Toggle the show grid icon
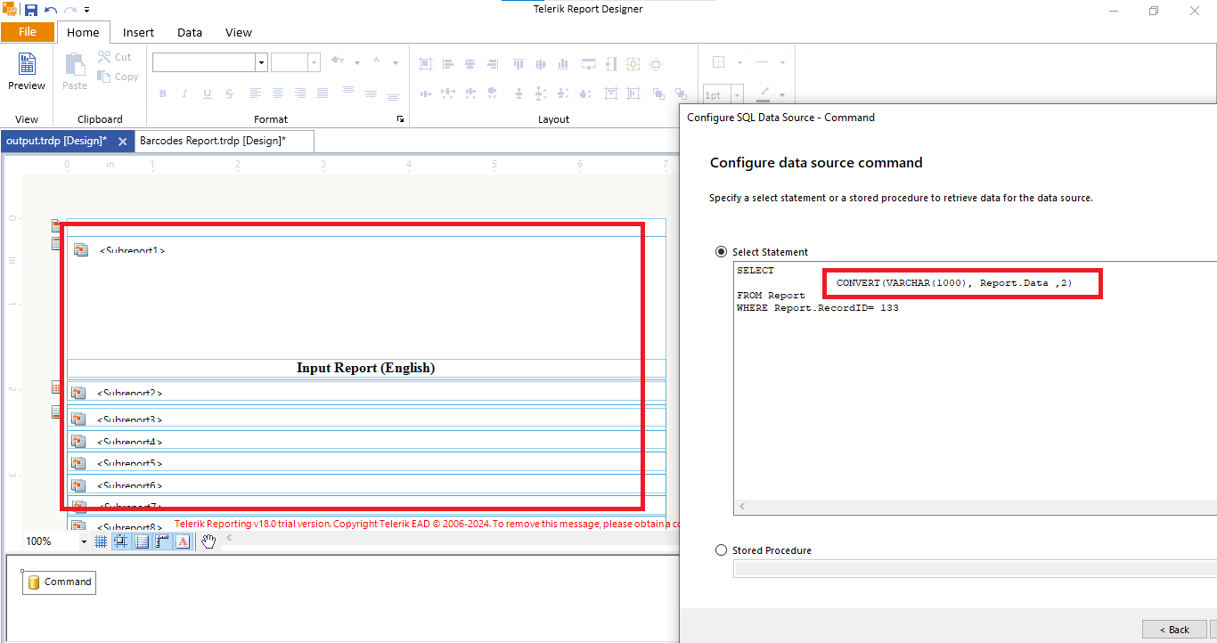Viewport: 1217px width, 643px height. 101,541
